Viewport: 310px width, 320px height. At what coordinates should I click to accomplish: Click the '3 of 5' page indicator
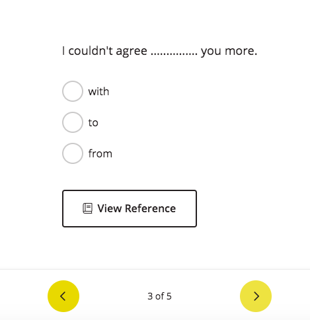(159, 296)
